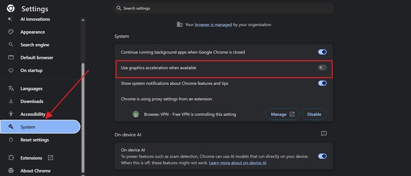Click the magnifier icon in search settings
The image size is (411, 176).
point(119,8)
